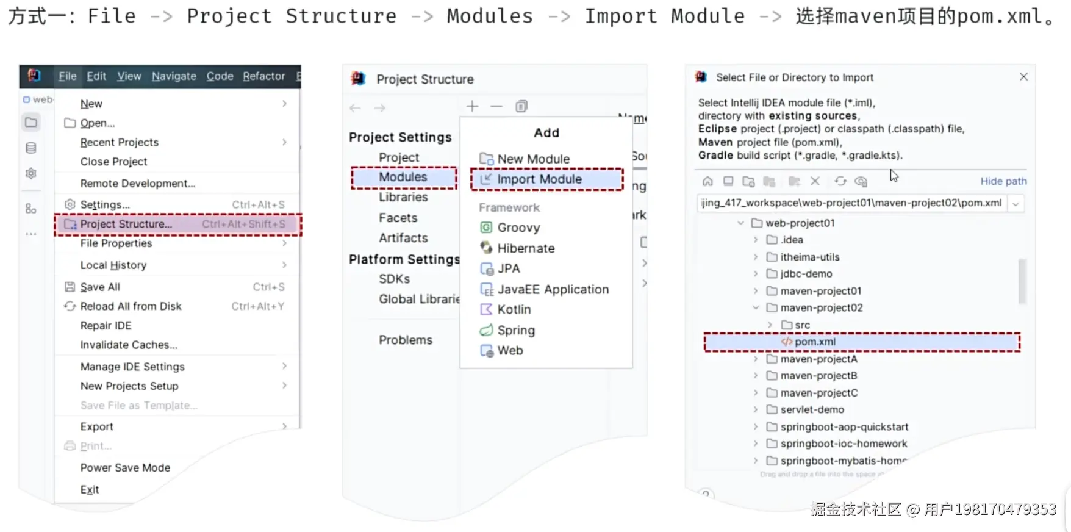1071x532 pixels.
Task: Select Hibernate framework in Add popup
Action: pos(546,248)
